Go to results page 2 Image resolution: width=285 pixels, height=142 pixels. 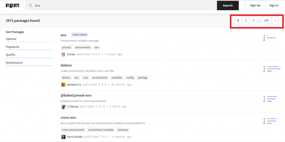pyautogui.click(x=246, y=20)
